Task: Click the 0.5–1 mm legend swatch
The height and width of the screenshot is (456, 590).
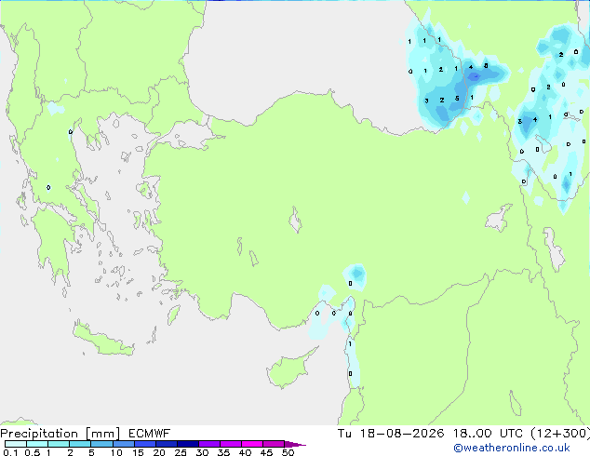Action: click(x=37, y=444)
